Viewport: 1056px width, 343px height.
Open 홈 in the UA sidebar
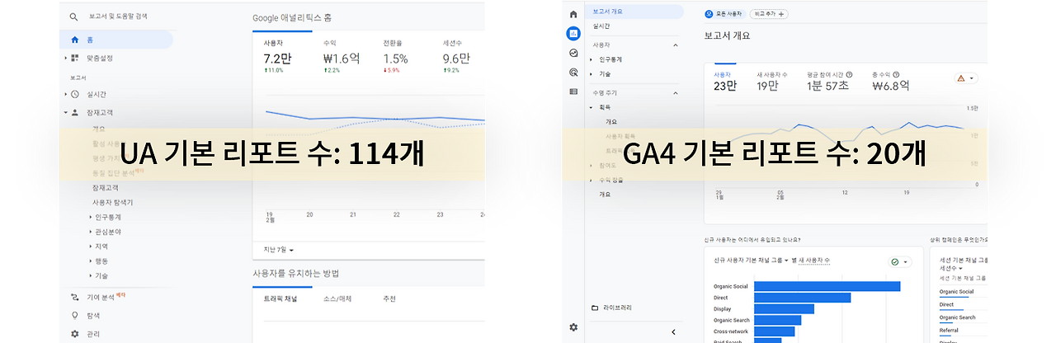tap(116, 40)
